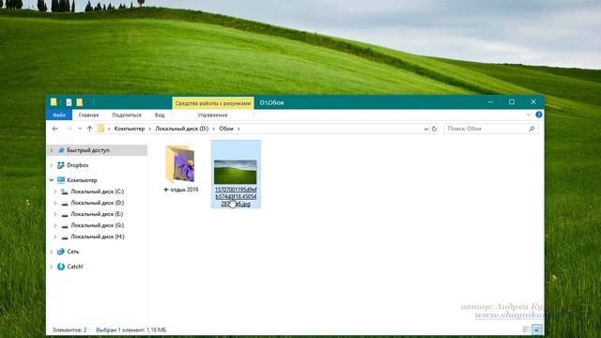This screenshot has height=338, width=601.
Task: Open Локальный диск (G:) in tree
Action: click(x=98, y=225)
